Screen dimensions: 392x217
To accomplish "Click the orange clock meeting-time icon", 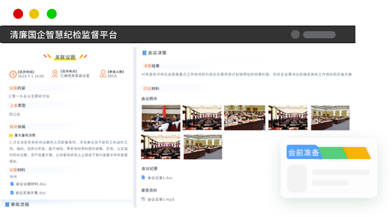I will 13,74.
